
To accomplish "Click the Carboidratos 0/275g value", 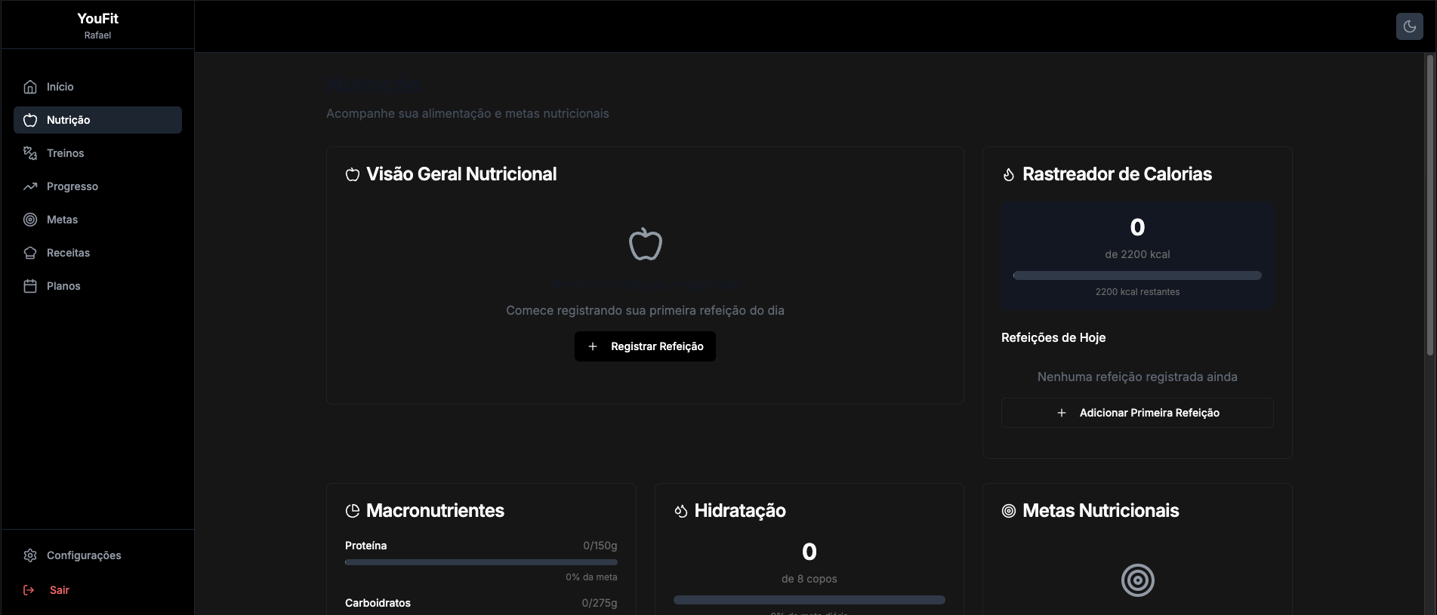I will coord(599,603).
